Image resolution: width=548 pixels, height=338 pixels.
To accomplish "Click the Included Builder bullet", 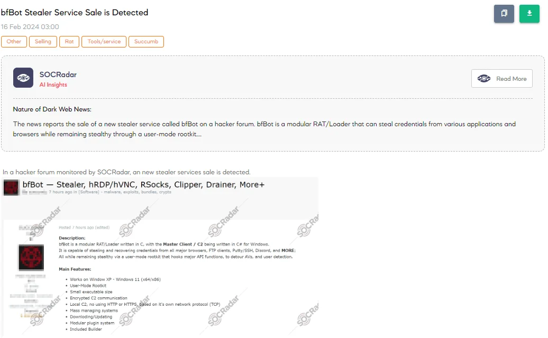I will [86, 329].
